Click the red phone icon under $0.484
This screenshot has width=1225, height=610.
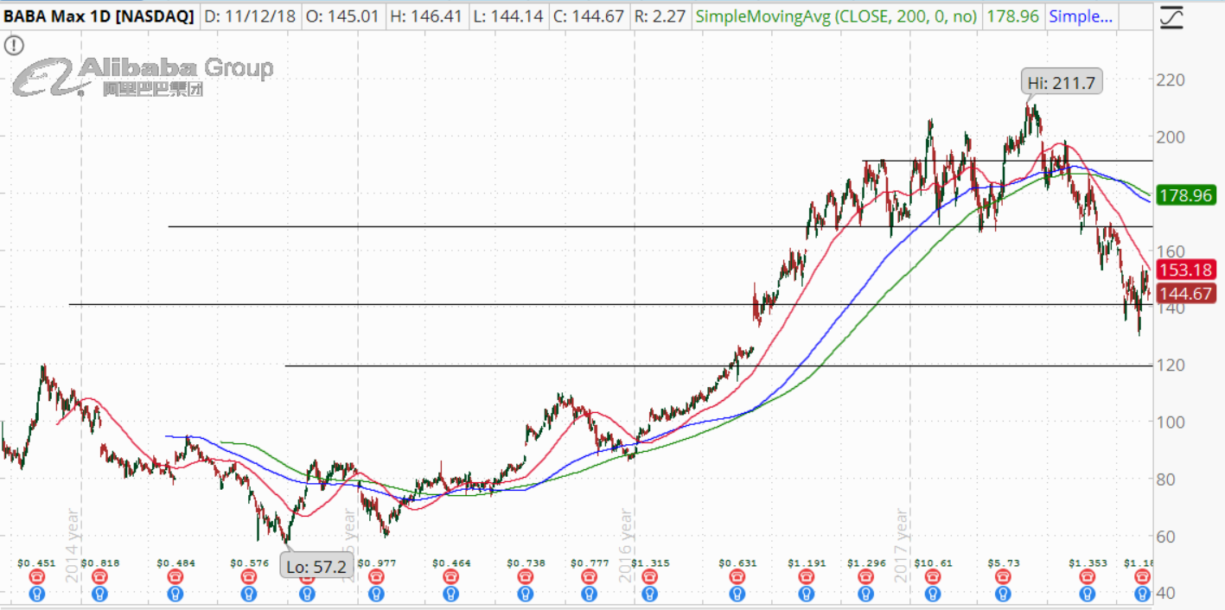pyautogui.click(x=176, y=577)
